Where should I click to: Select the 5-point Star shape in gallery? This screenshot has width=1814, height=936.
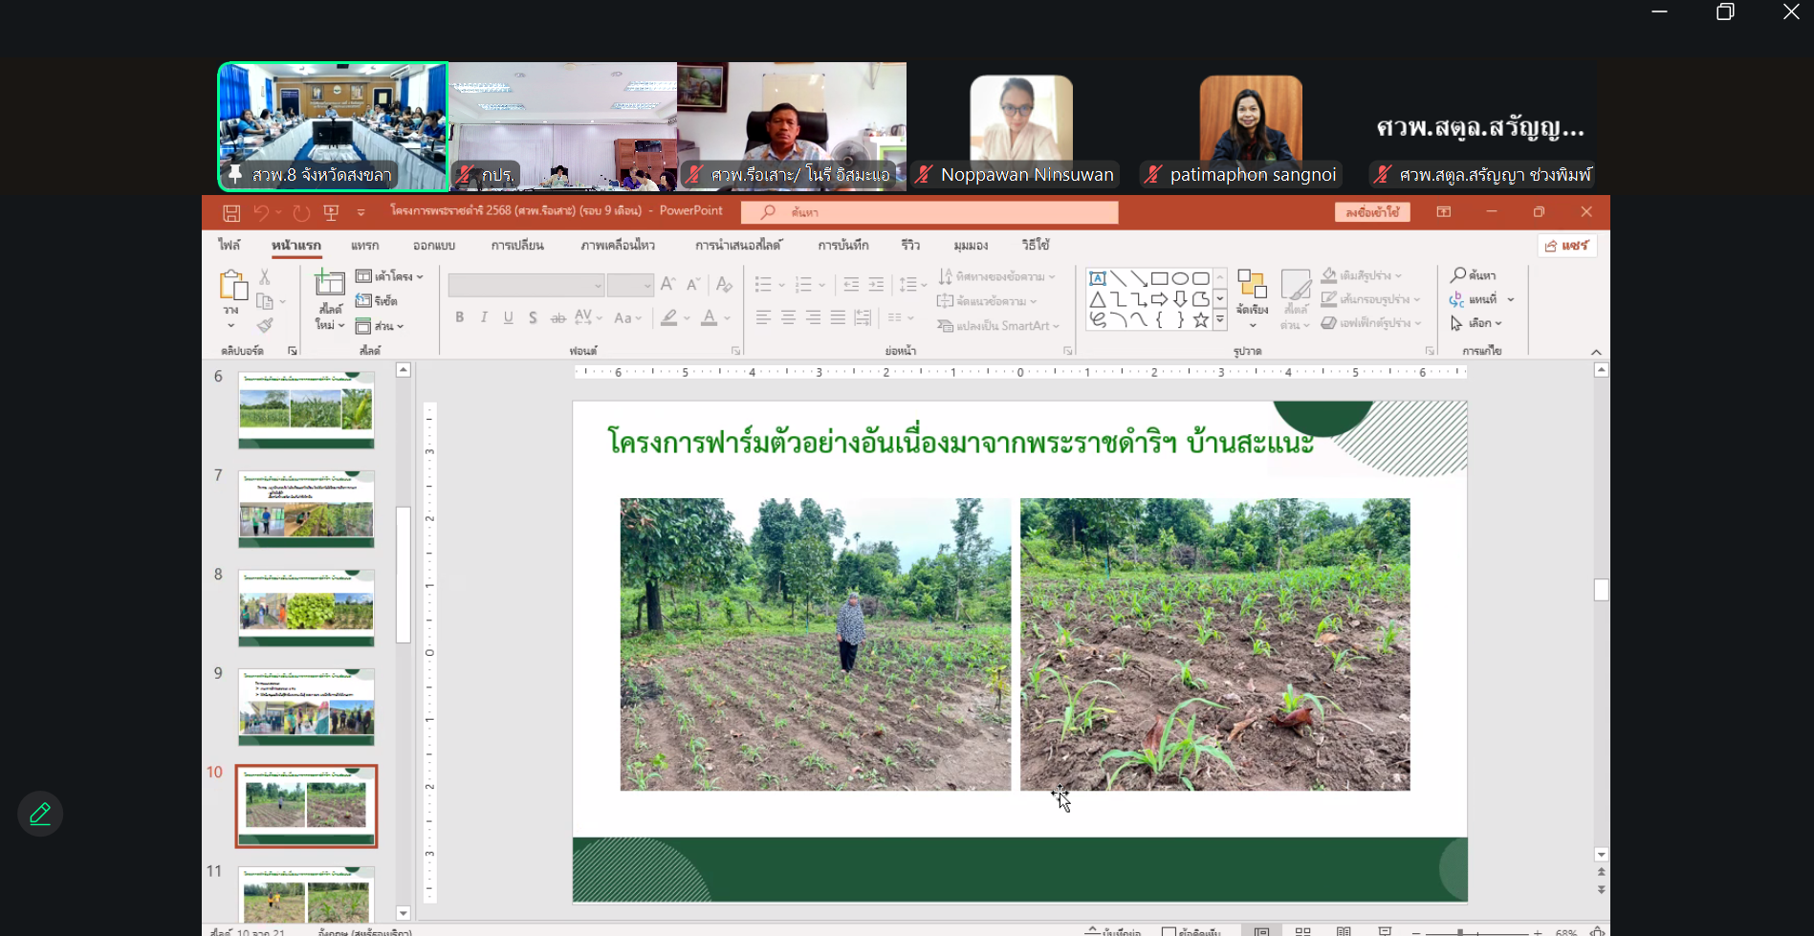(1201, 320)
